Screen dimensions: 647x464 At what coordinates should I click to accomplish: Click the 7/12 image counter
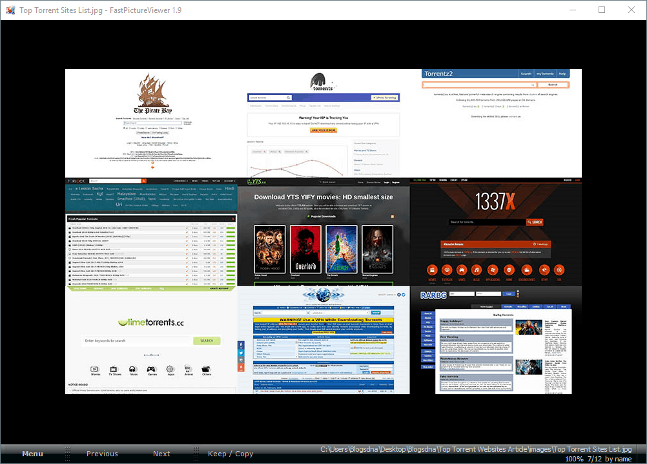click(x=595, y=459)
